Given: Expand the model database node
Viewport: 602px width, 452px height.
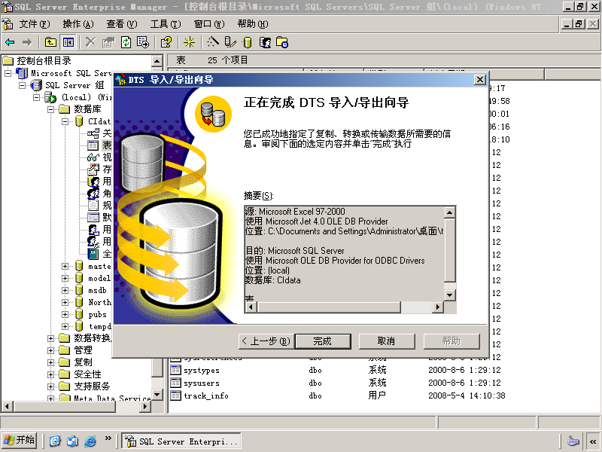Looking at the screenshot, I should point(65,278).
